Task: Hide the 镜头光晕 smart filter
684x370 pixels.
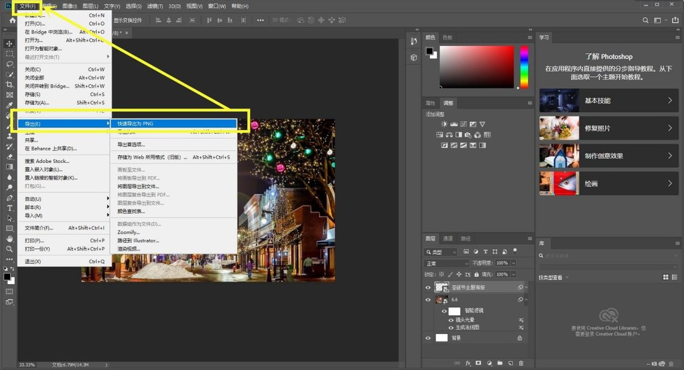Action: point(451,320)
